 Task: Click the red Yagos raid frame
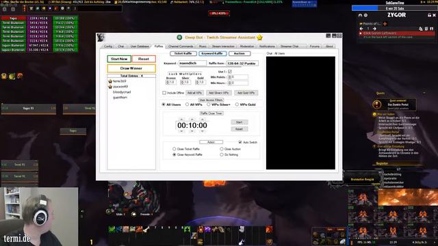(x=13, y=18)
